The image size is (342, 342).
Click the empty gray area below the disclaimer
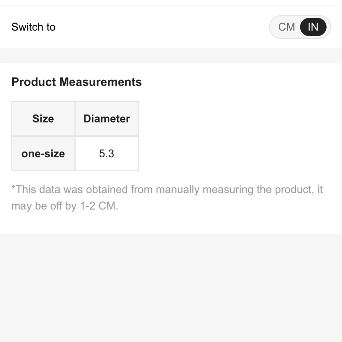(171, 287)
